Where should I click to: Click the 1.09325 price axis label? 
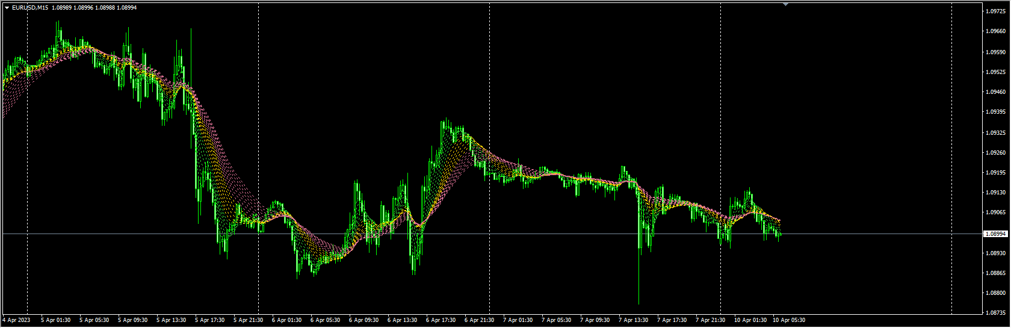click(x=997, y=132)
